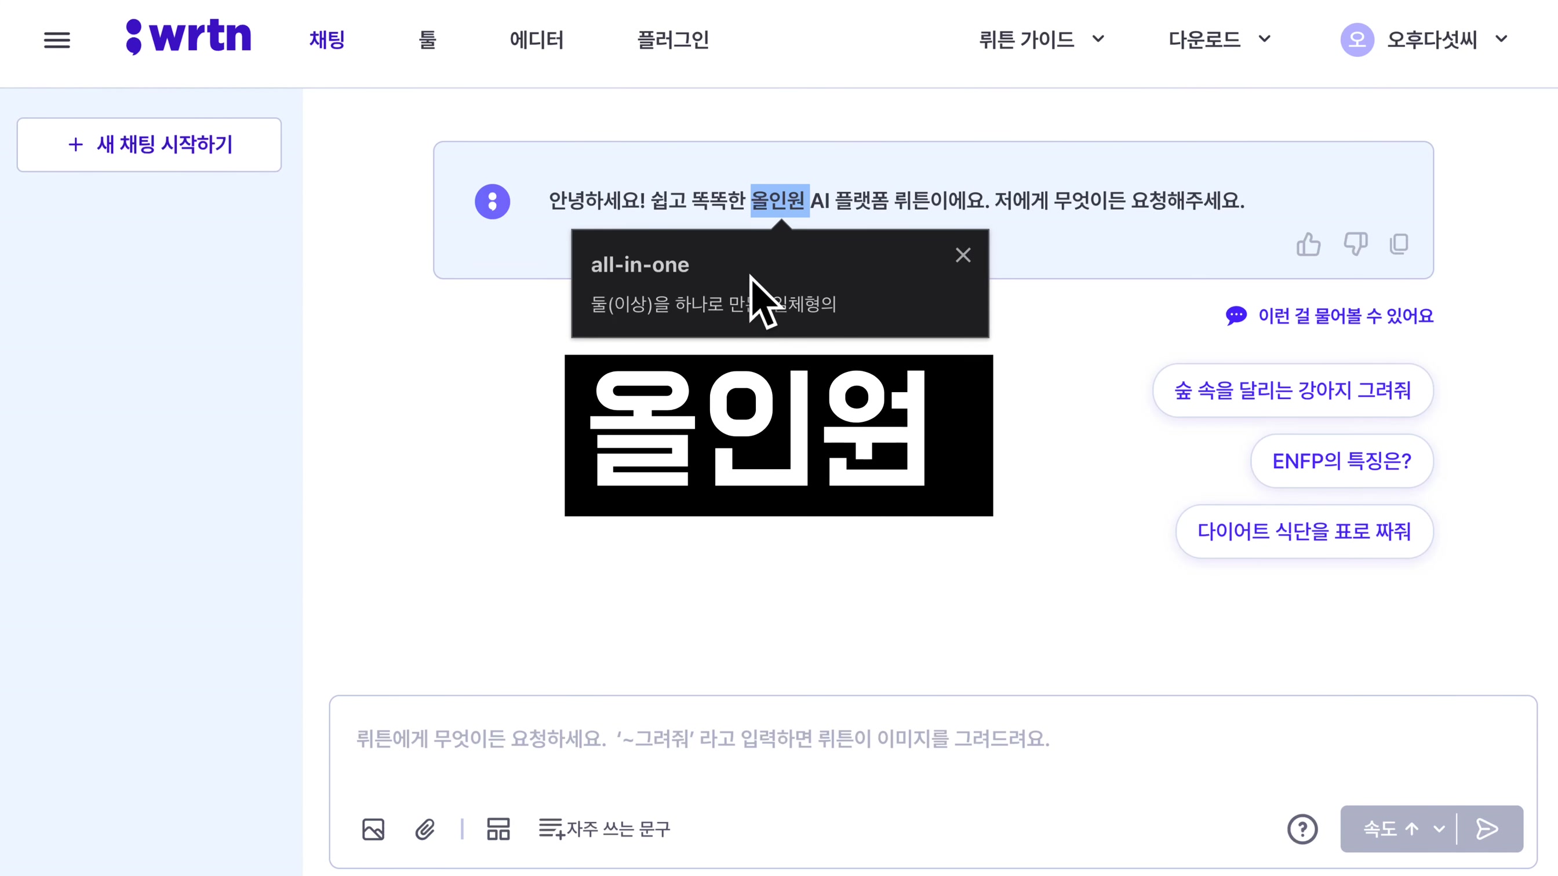The image size is (1558, 876).
Task: Dislike the response with thumbs down
Action: pos(1355,244)
